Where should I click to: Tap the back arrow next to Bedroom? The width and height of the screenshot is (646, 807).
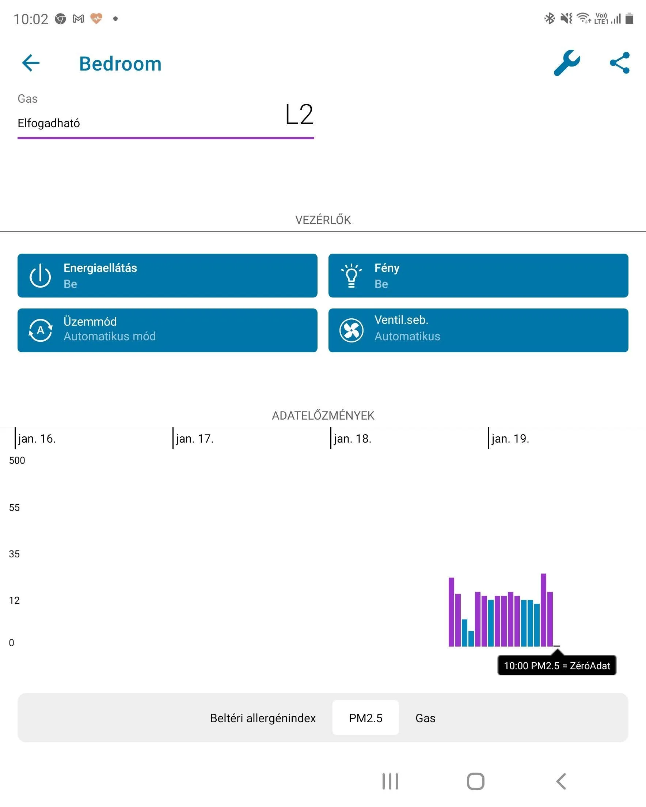31,63
